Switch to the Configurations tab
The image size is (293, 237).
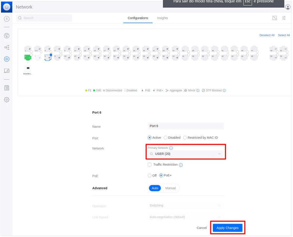tap(138, 18)
